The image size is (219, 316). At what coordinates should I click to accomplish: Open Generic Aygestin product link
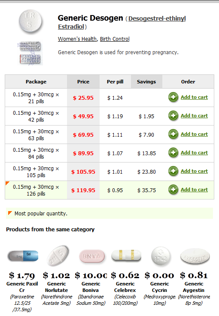tap(194, 287)
